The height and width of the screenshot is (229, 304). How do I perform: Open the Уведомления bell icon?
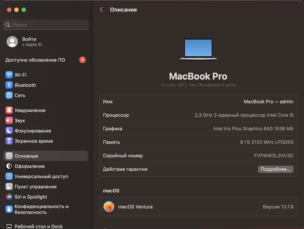click(x=9, y=110)
